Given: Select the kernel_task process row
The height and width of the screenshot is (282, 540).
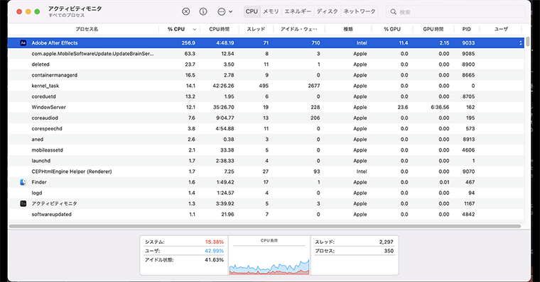Looking at the screenshot, I should click(x=266, y=86).
